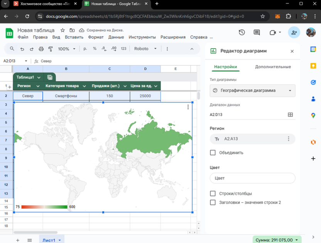Screen dimensions: 321x243
Task: Toggle the Строки/столбцы checkbox
Action: 213,193
